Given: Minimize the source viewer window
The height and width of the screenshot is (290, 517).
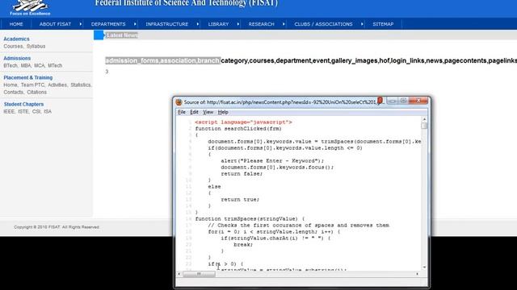Looking at the screenshot, I should click(x=392, y=101).
